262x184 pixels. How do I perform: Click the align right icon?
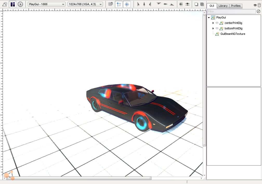coord(150,4)
